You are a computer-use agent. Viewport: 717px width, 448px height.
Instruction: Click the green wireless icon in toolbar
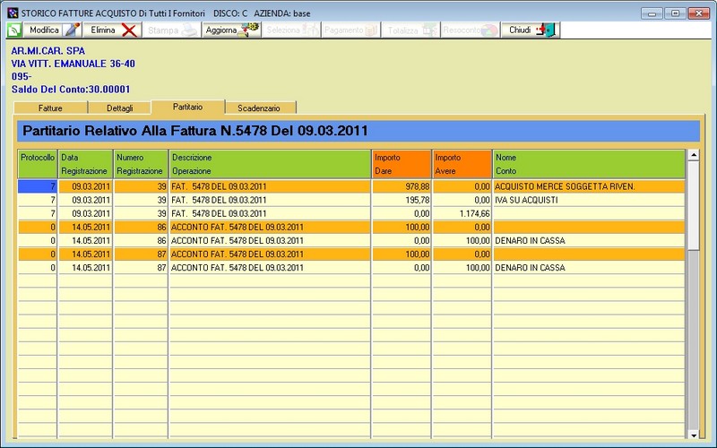pos(14,30)
